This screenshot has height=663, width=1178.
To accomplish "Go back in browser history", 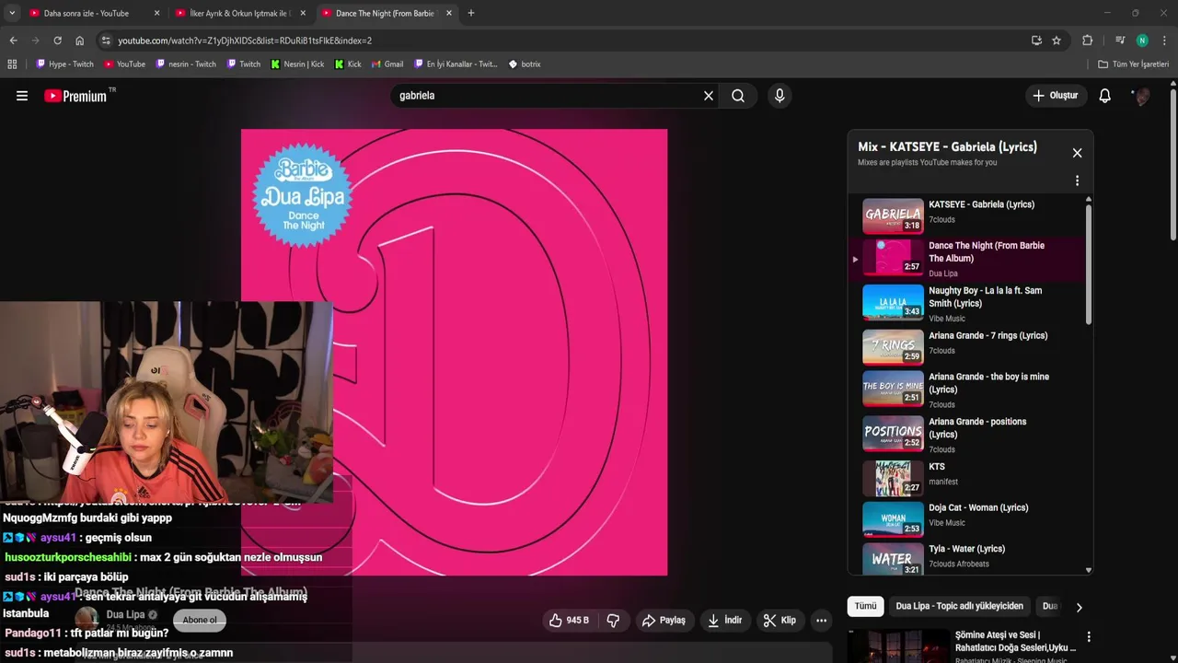I will click(14, 41).
